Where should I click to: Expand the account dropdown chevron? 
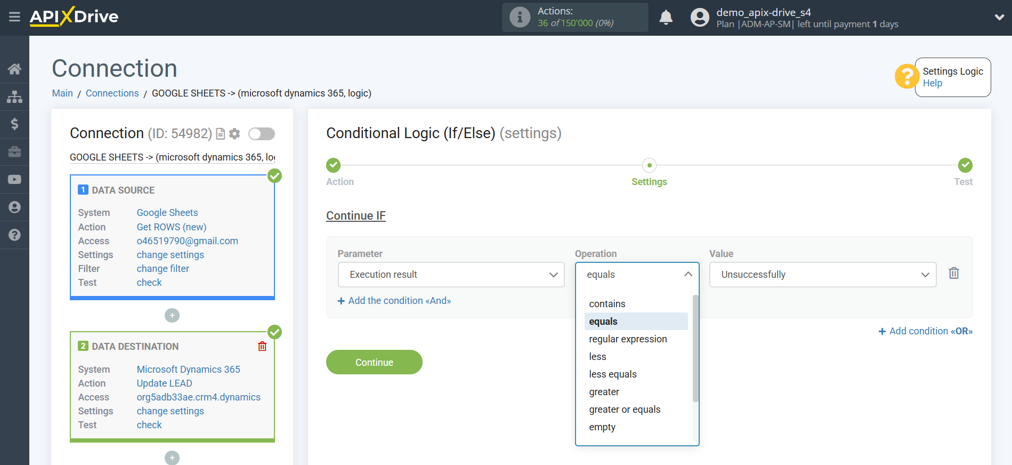999,18
